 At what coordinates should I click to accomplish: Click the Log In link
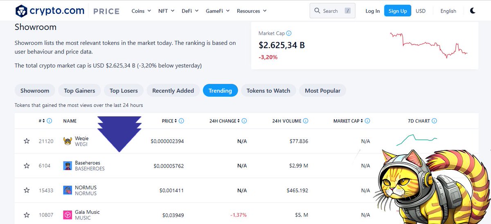372,11
